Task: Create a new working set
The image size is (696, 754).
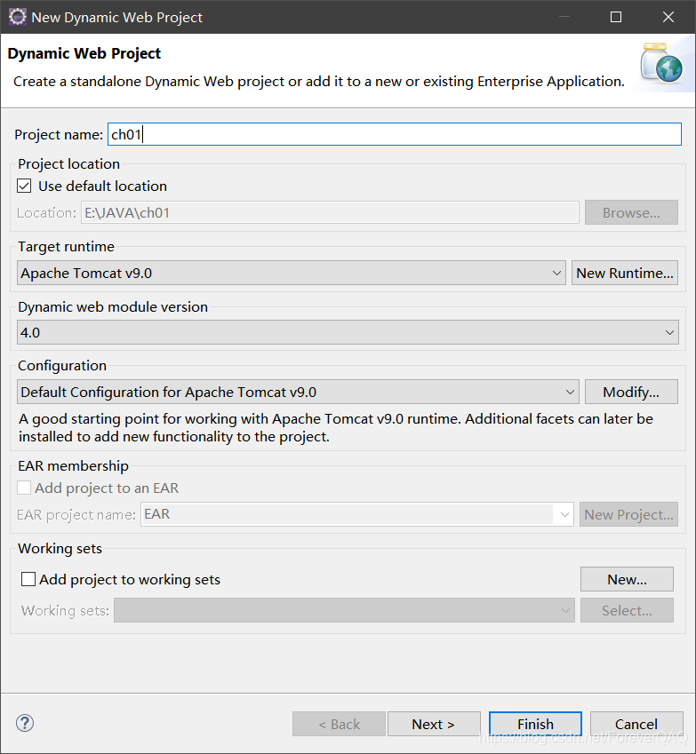Action: tap(627, 579)
